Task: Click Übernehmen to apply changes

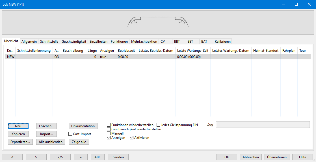Action: (x=277, y=157)
